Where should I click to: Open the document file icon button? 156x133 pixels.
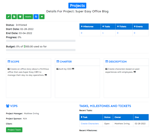coord(14,17)
